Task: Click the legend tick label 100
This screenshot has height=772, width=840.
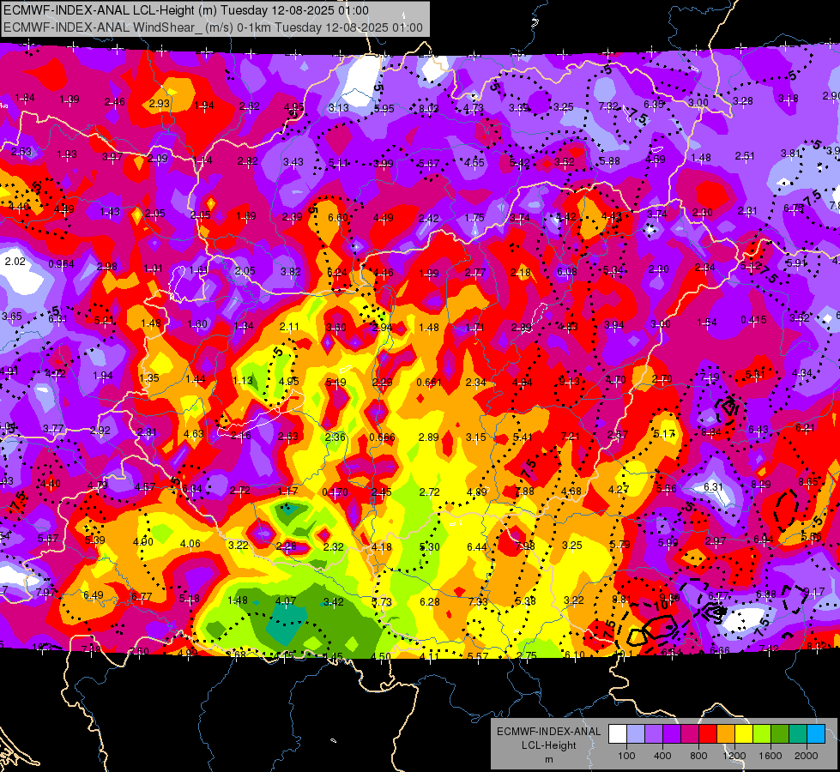Action: (x=626, y=756)
